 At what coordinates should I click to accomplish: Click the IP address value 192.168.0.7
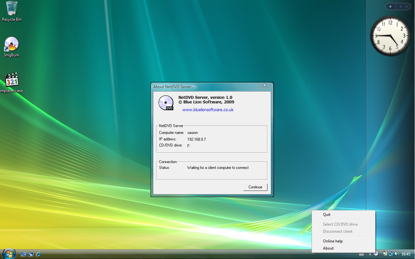(196, 139)
